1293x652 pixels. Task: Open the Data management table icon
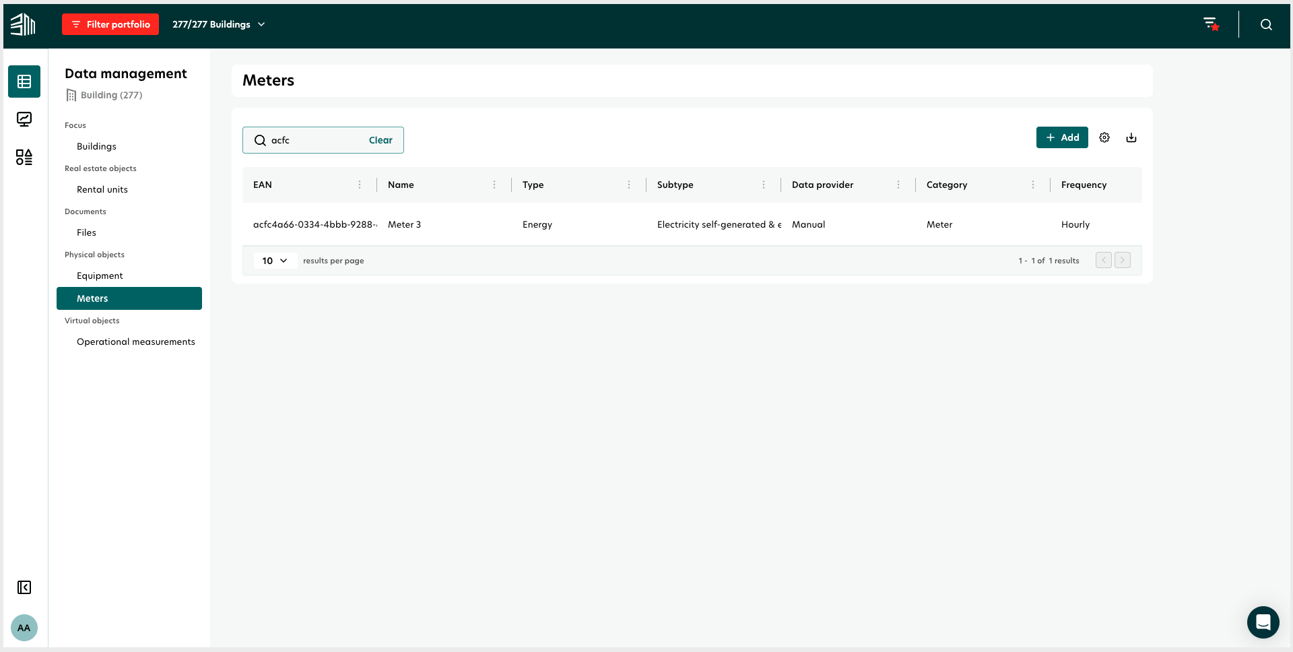[x=24, y=81]
